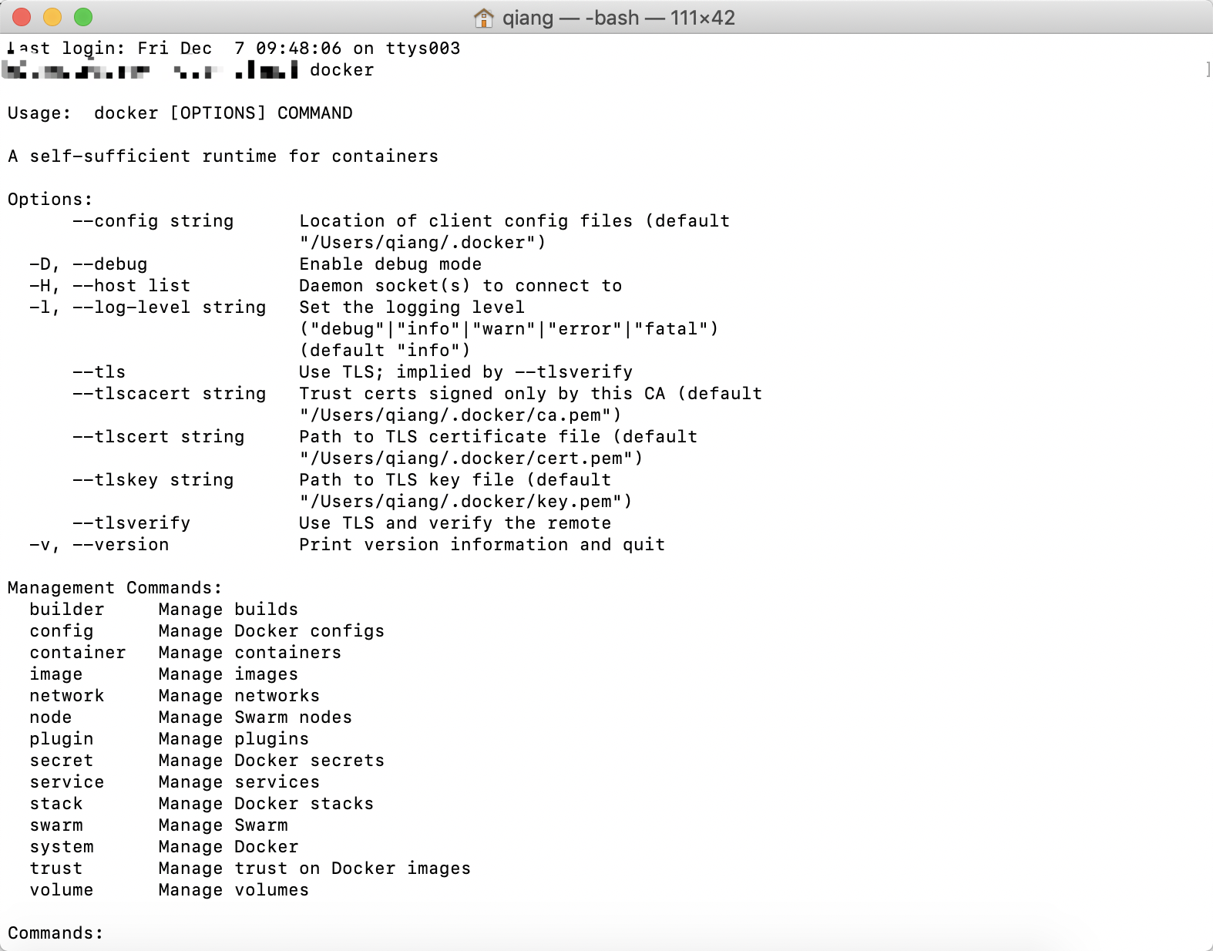Click the "Management Commands:" heading
This screenshot has height=951, width=1213.
[115, 587]
